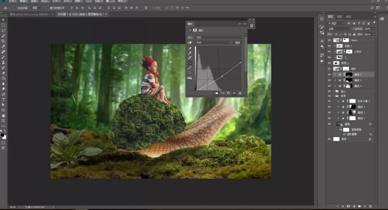Select the Crop tool
The image size is (388, 210).
click(4, 41)
